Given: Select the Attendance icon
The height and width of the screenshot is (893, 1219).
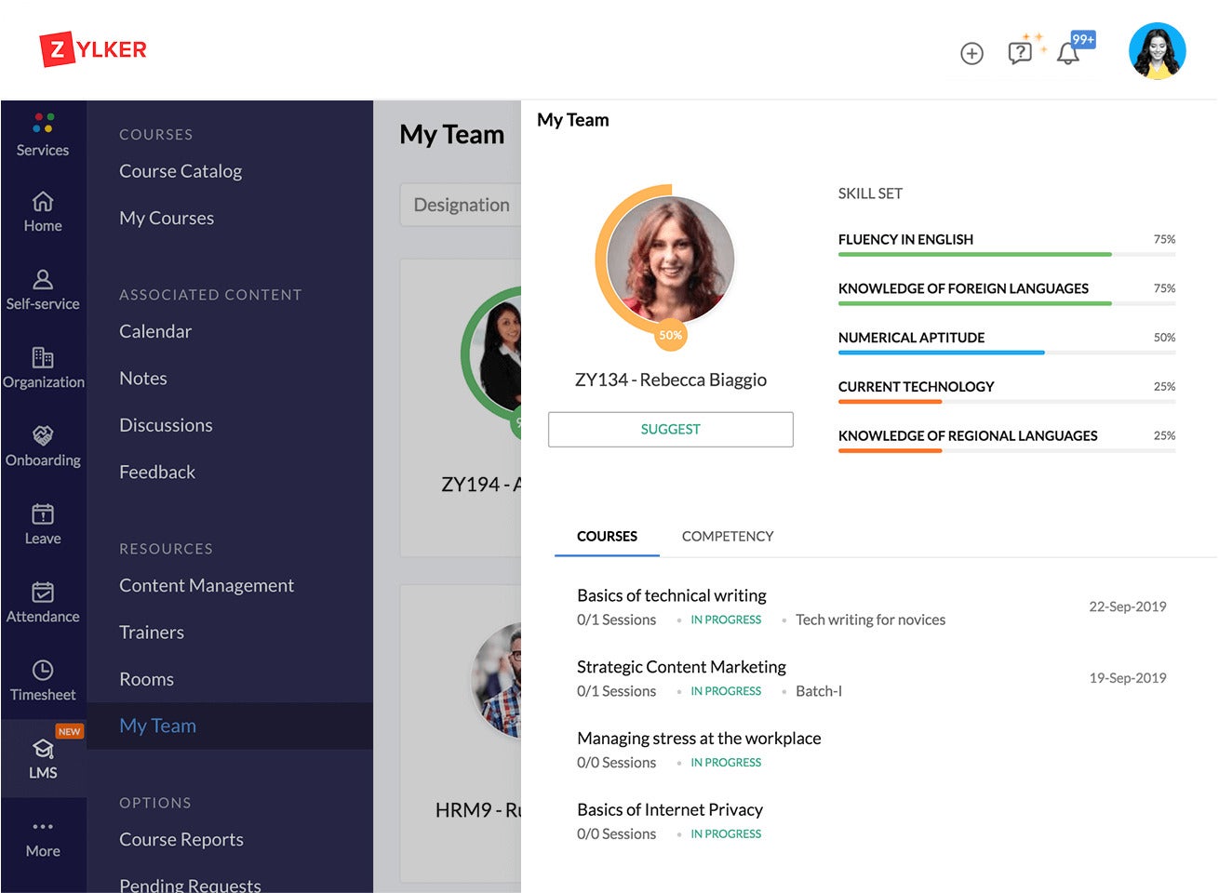Looking at the screenshot, I should 43,595.
